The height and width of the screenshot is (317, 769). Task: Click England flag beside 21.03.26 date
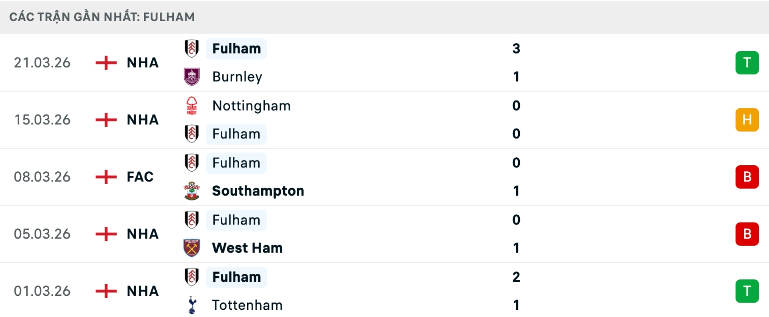106,63
